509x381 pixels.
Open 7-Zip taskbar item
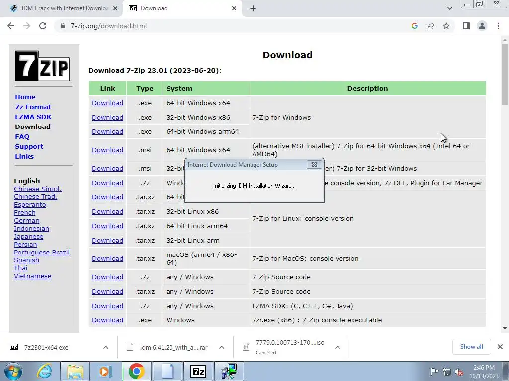[x=198, y=371]
